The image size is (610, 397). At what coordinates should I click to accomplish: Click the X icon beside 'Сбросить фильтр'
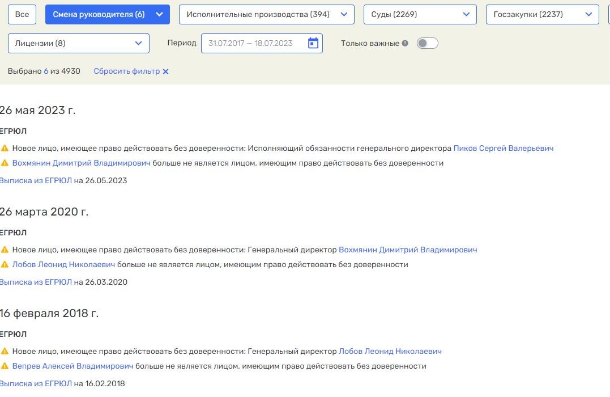pyautogui.click(x=166, y=71)
